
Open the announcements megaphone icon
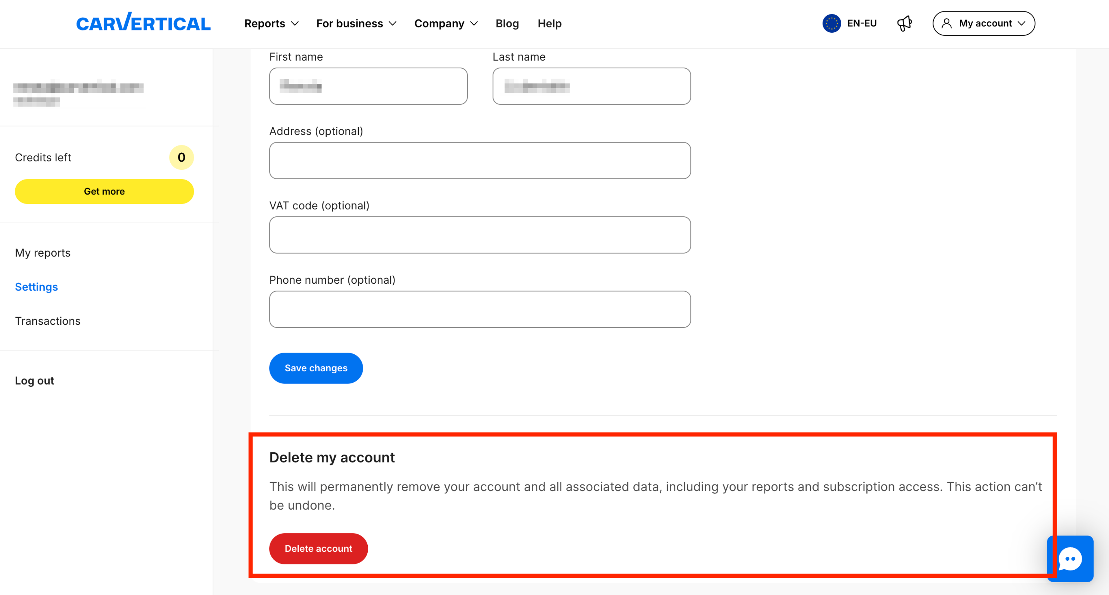[904, 23]
